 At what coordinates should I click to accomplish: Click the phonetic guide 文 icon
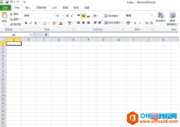69,23
